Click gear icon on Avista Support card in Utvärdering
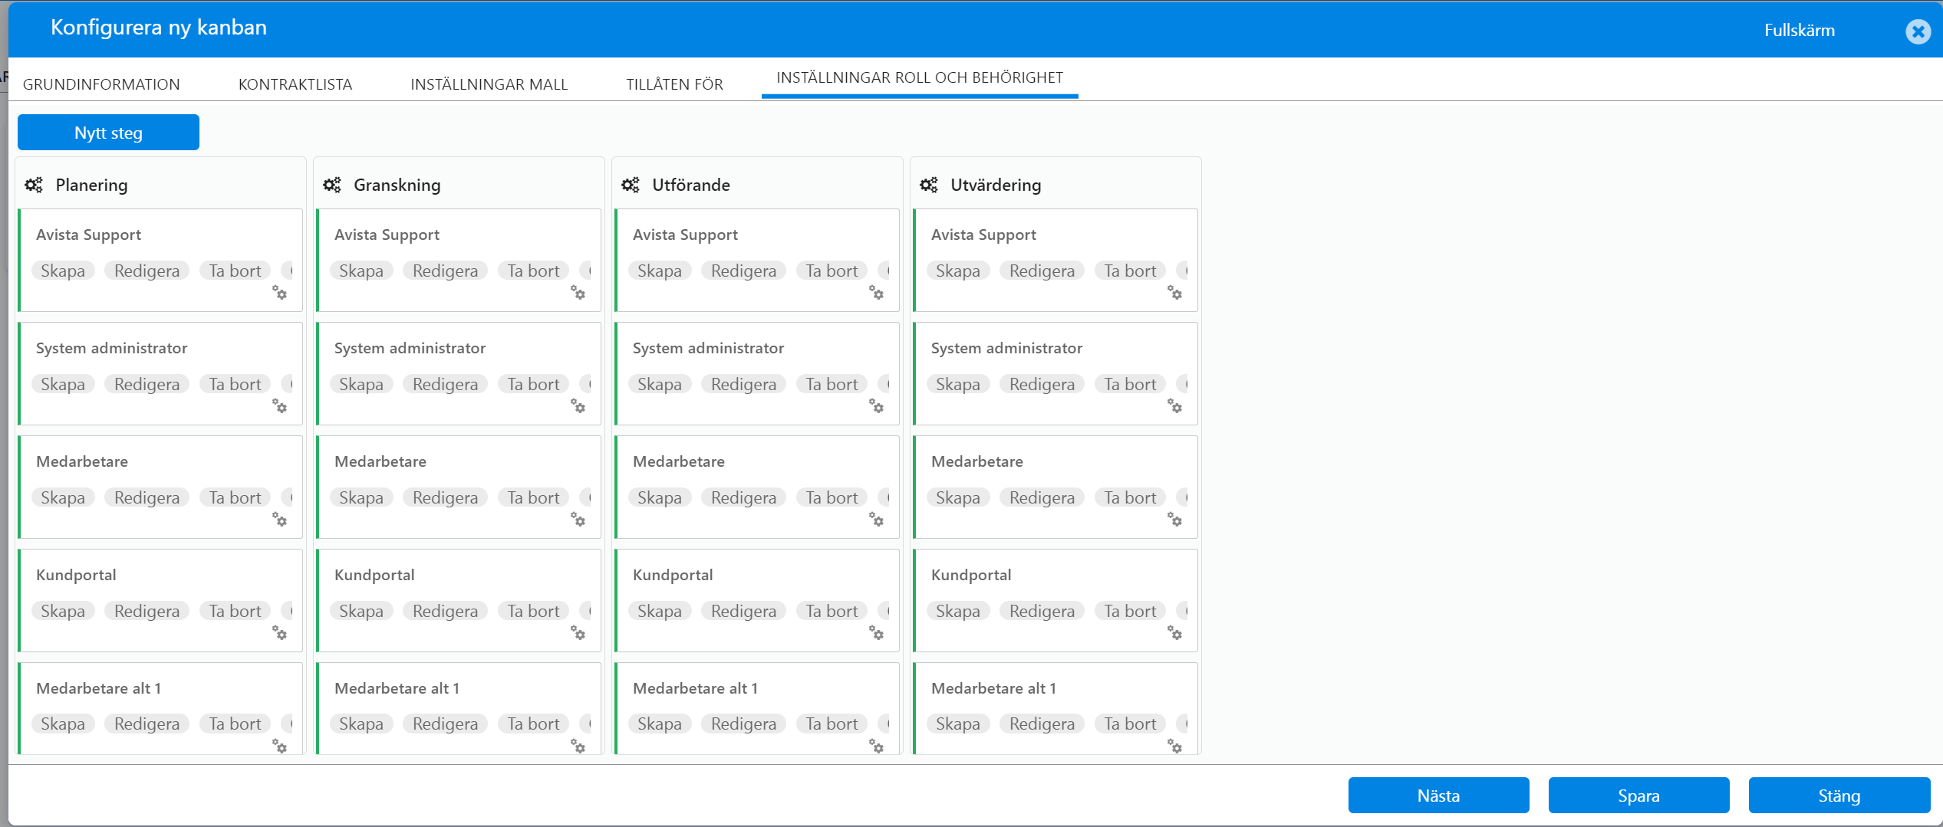The height and width of the screenshot is (827, 1943). click(x=1175, y=293)
